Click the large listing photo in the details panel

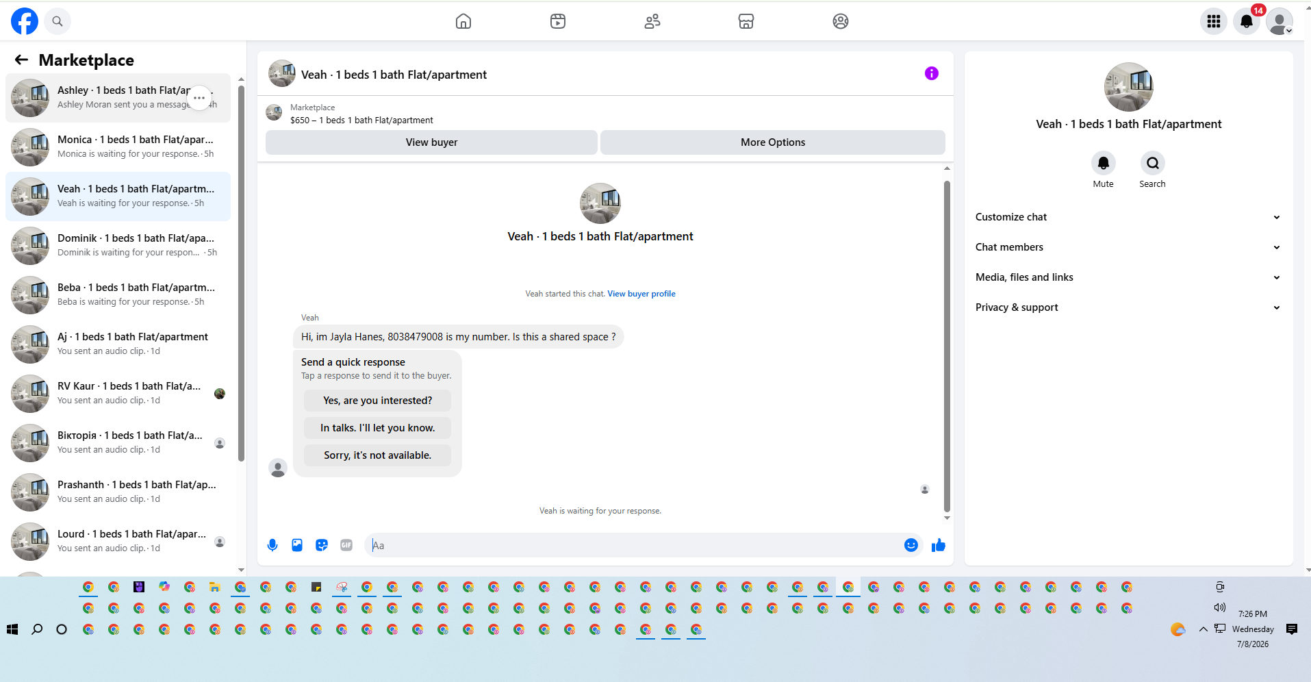(x=1129, y=87)
